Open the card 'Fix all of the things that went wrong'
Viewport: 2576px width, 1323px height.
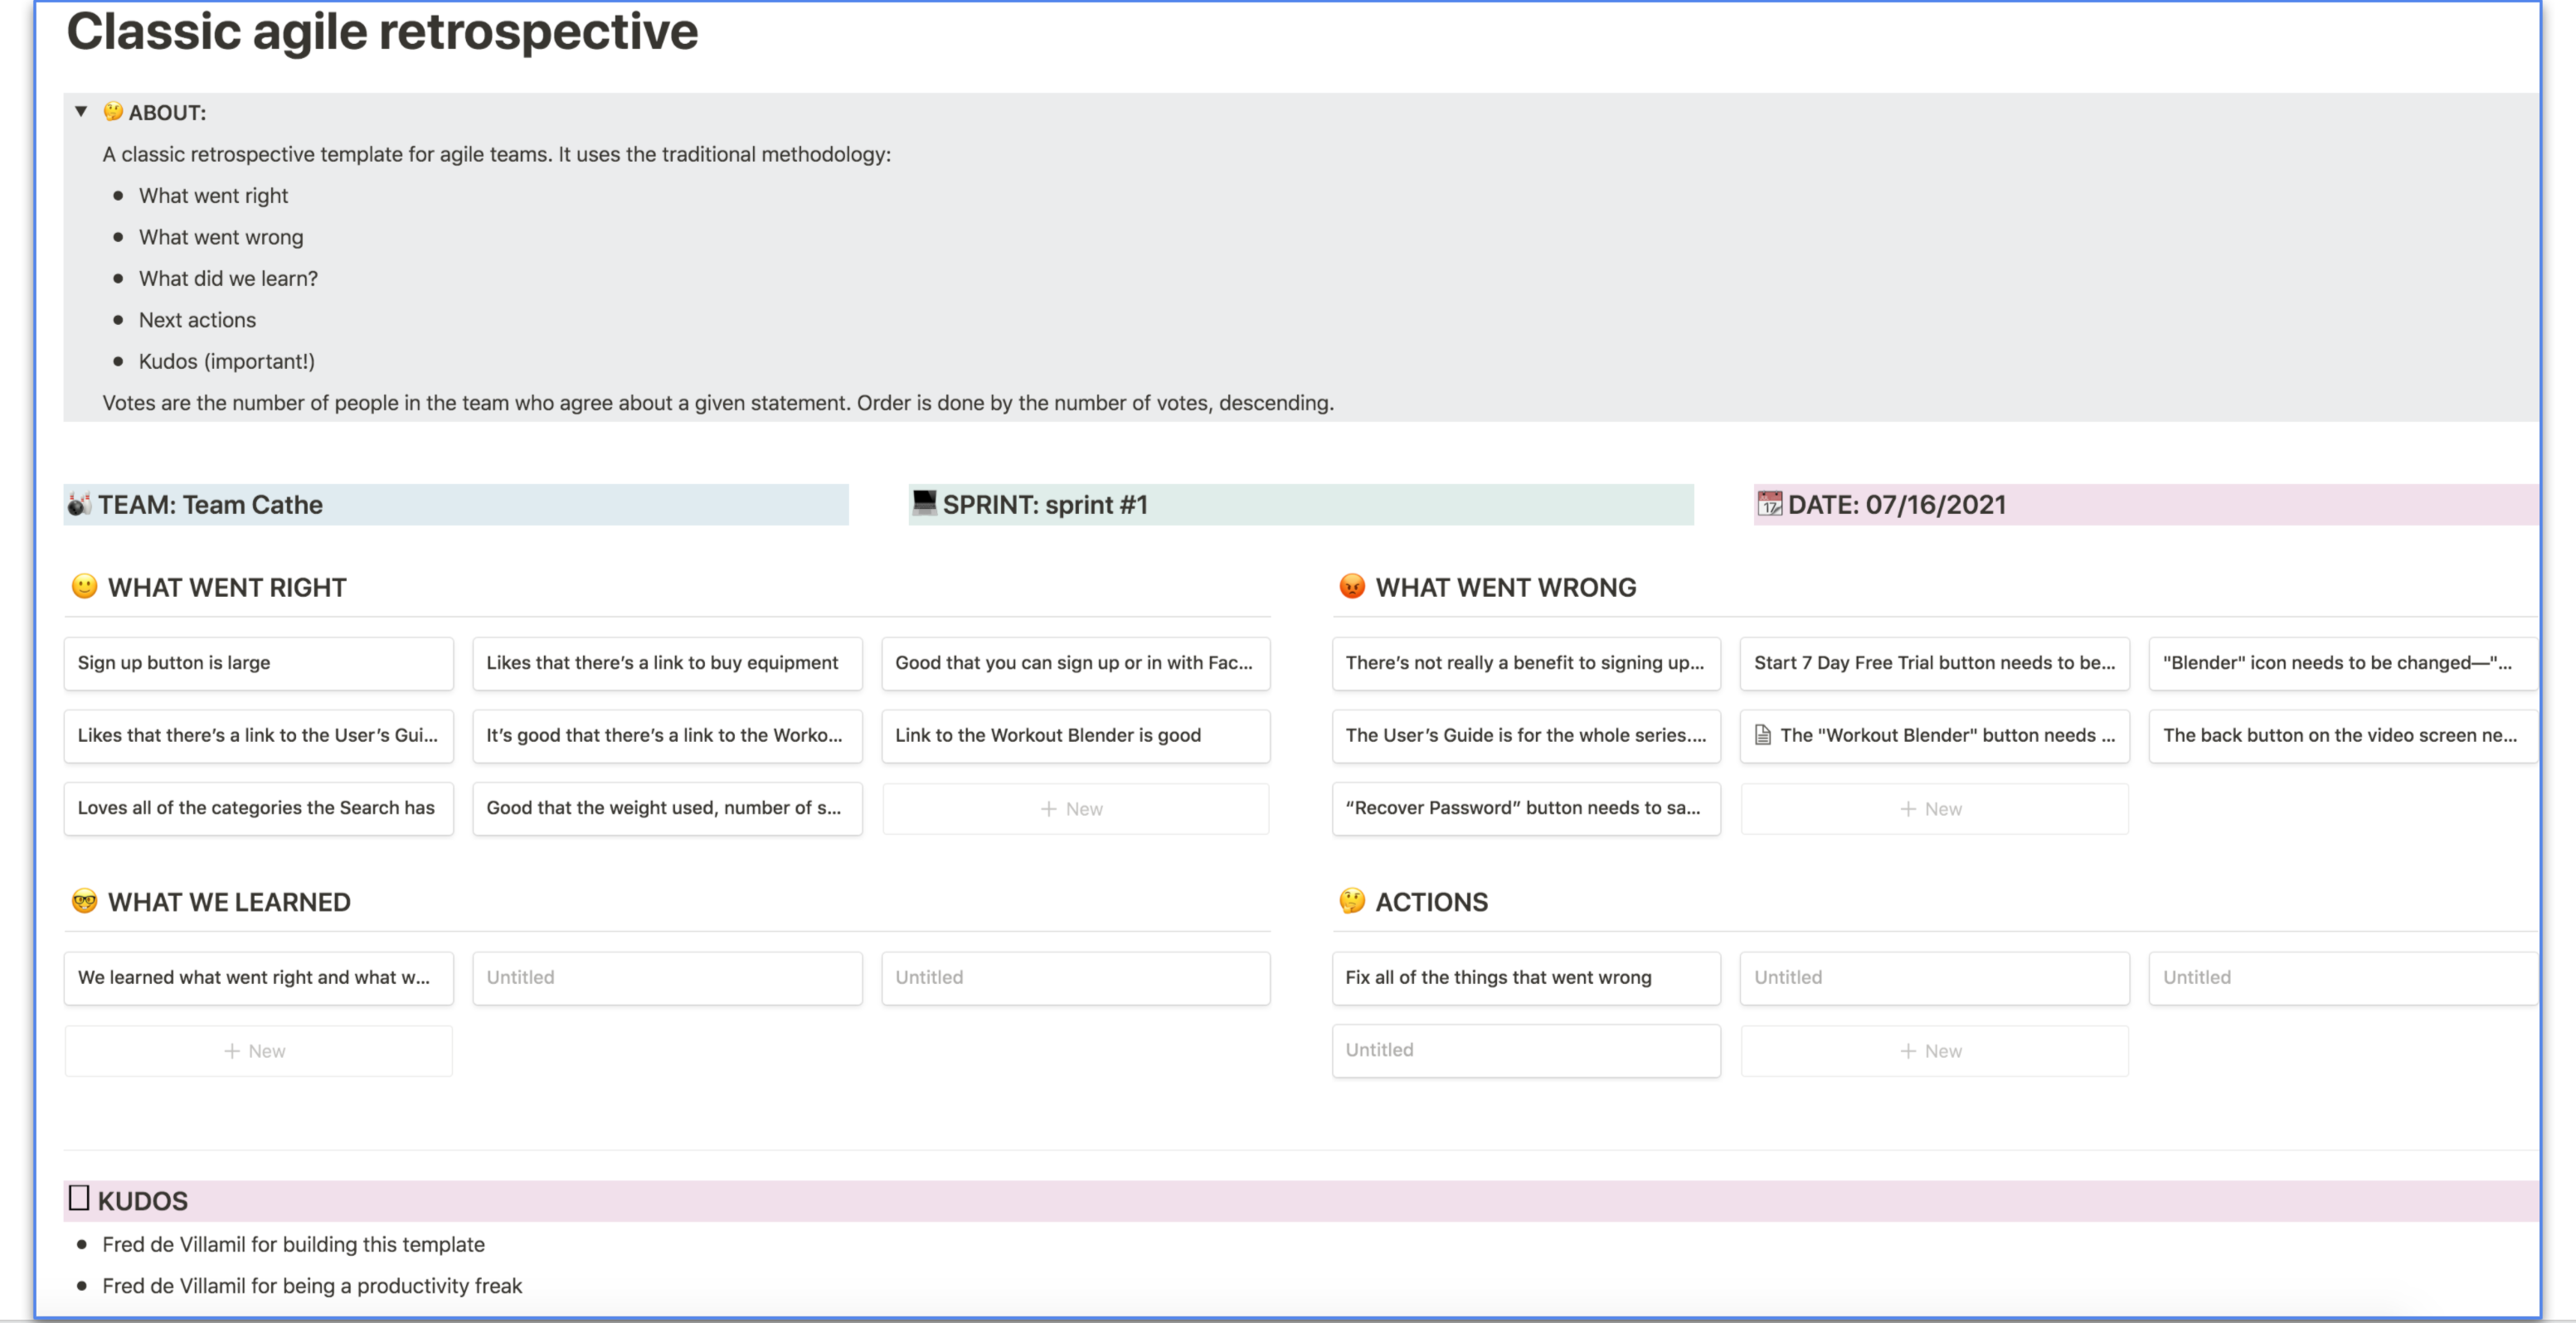[x=1526, y=977]
